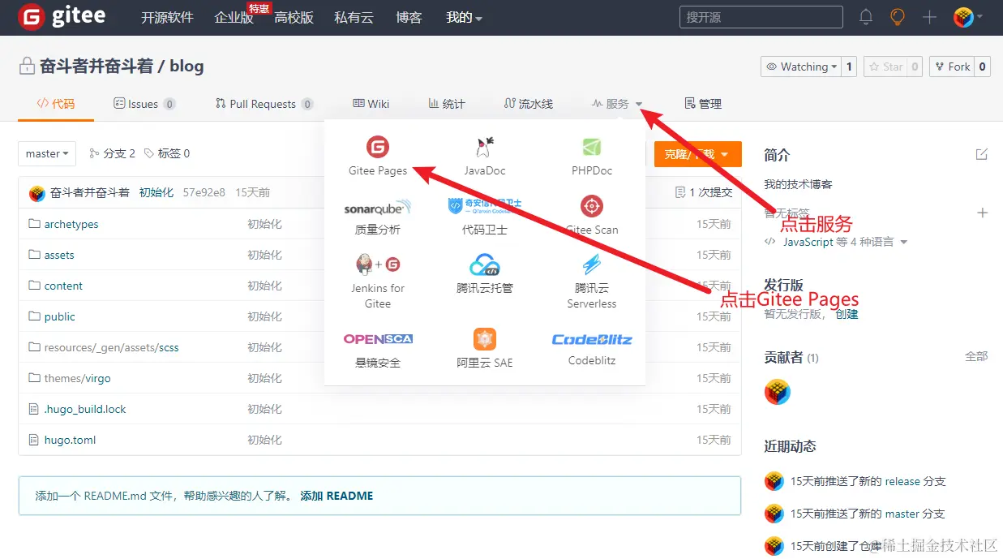The image size is (1003, 559).
Task: Switch to Wiki tab
Action: pyautogui.click(x=371, y=104)
